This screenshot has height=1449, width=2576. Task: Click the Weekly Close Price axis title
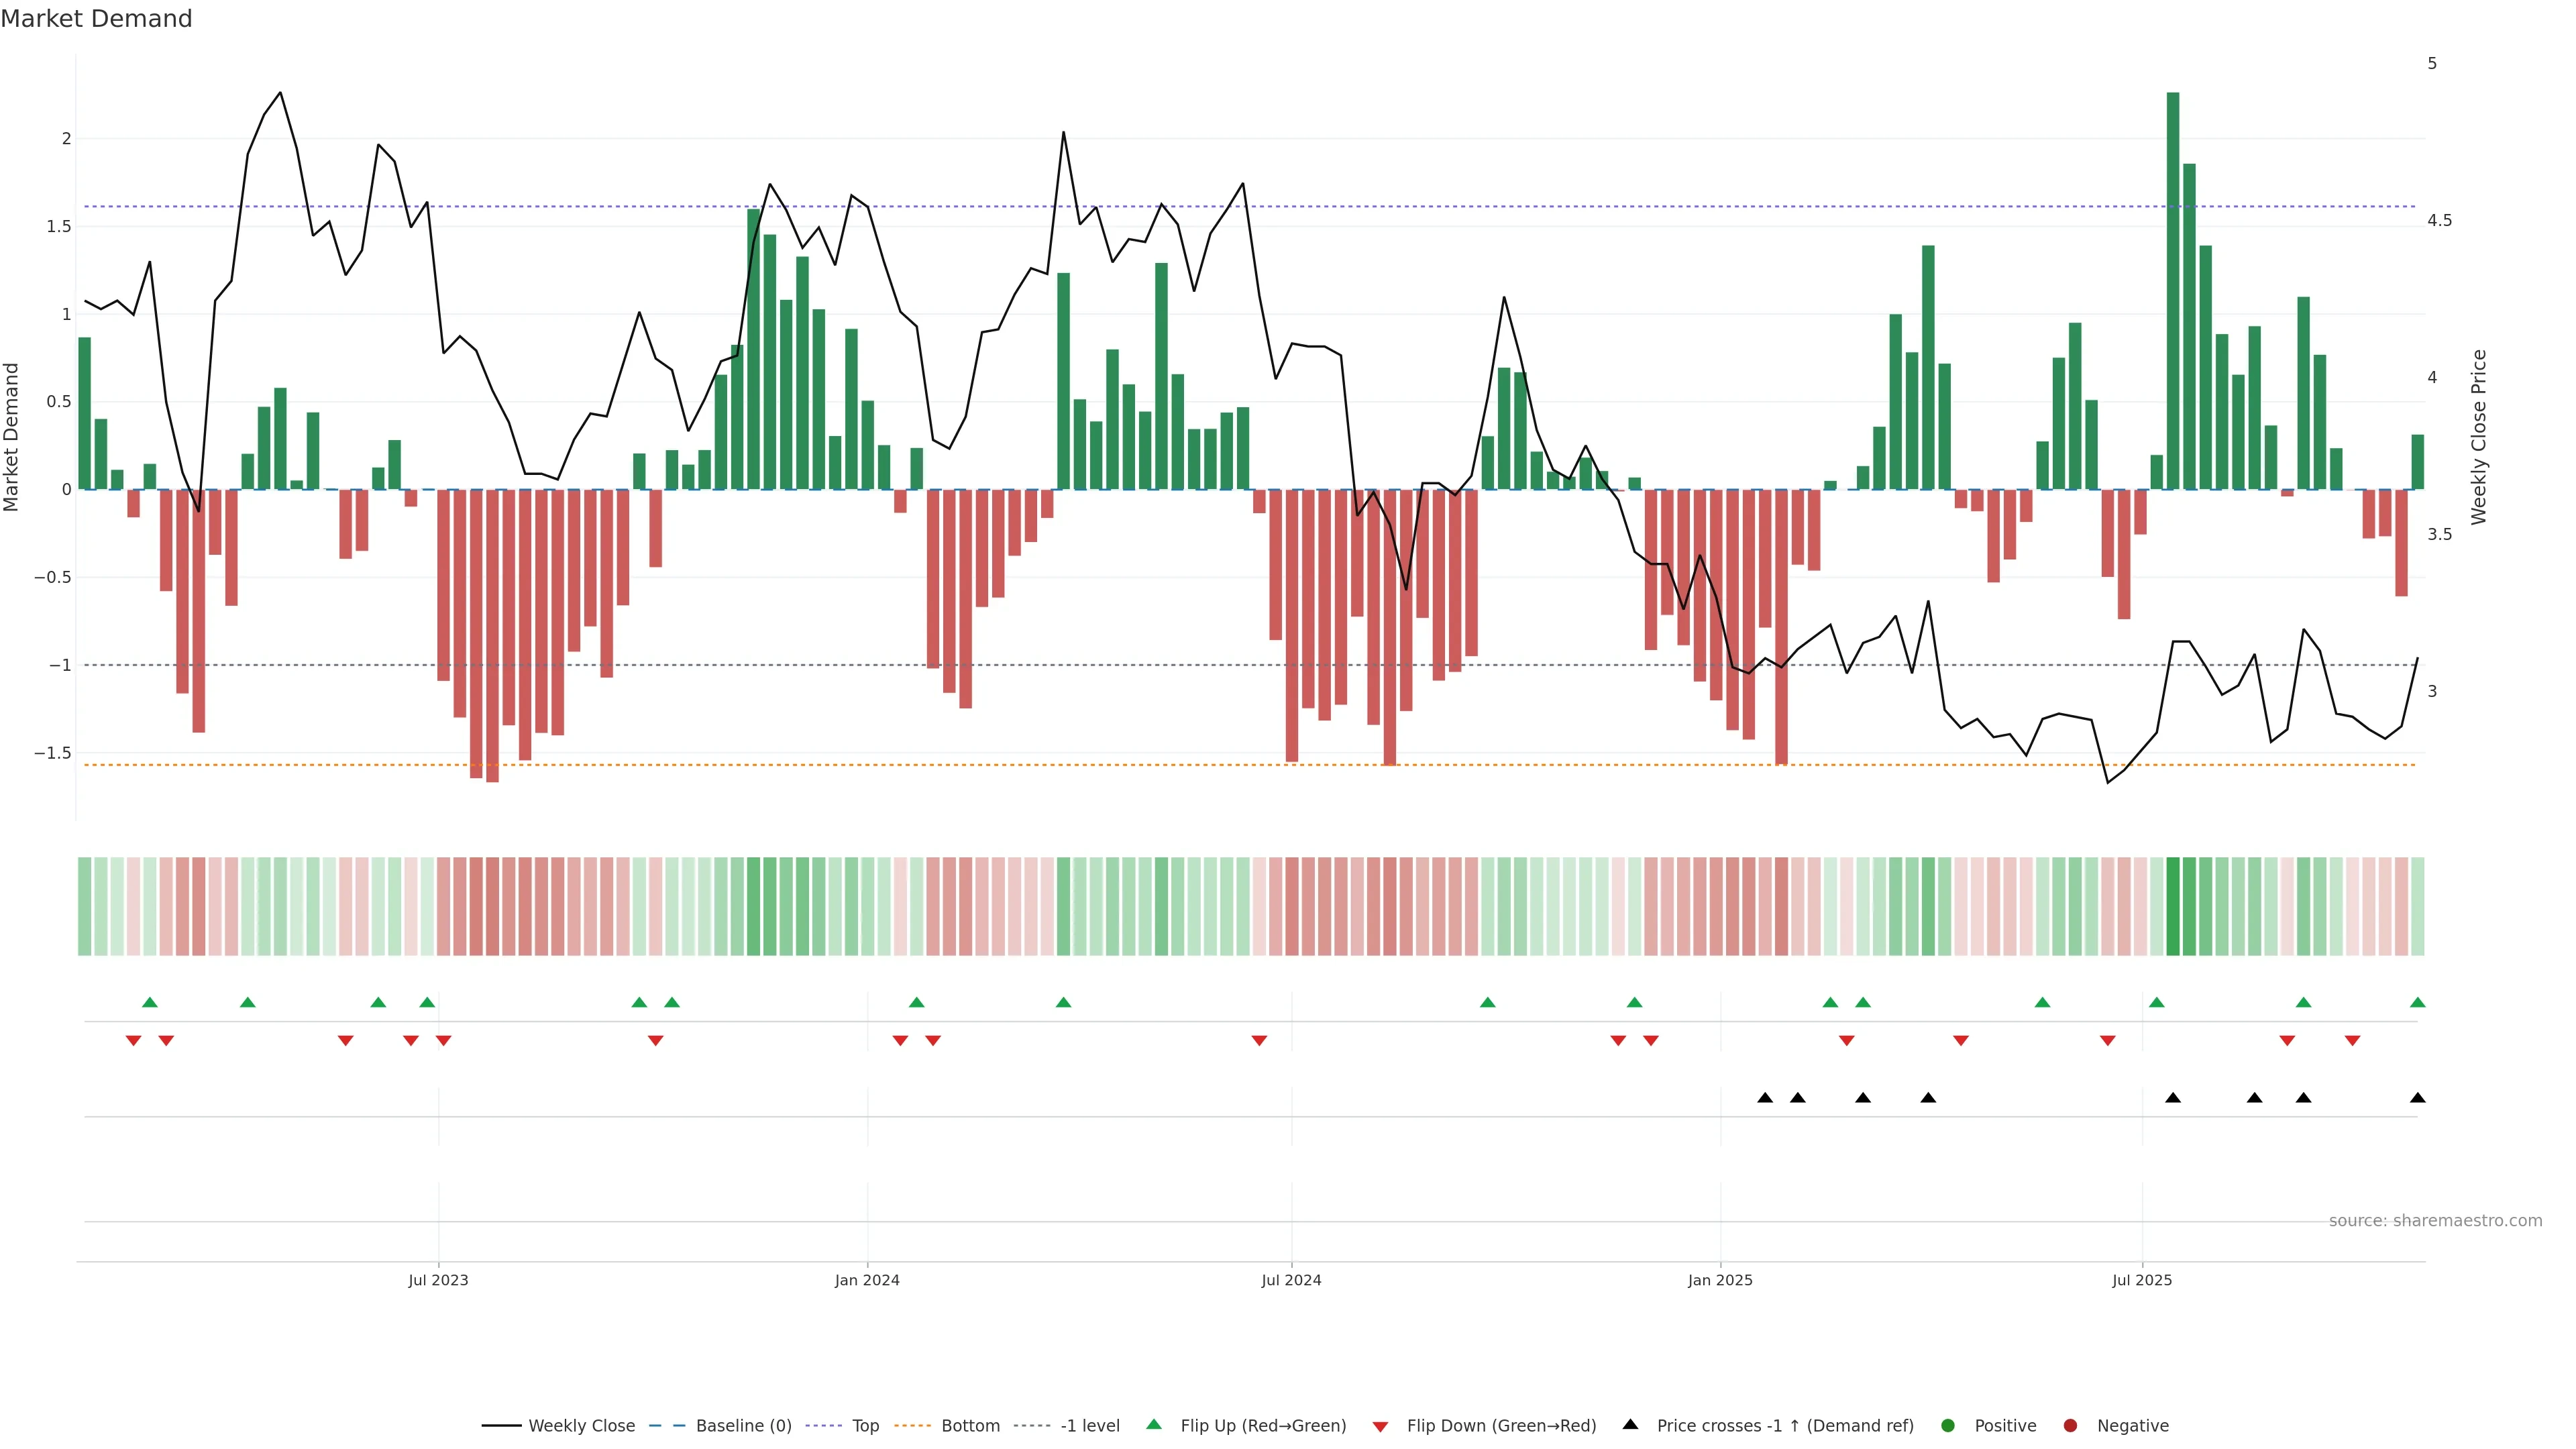click(x=2478, y=437)
